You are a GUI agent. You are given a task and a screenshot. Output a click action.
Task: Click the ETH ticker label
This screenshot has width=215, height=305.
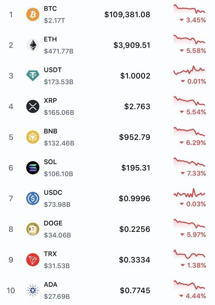pos(50,39)
